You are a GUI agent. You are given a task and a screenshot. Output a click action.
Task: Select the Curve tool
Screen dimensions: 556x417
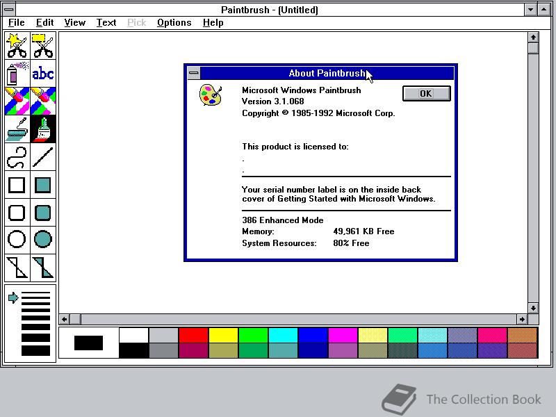point(17,157)
